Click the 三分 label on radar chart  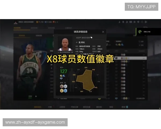click(x=90, y=91)
